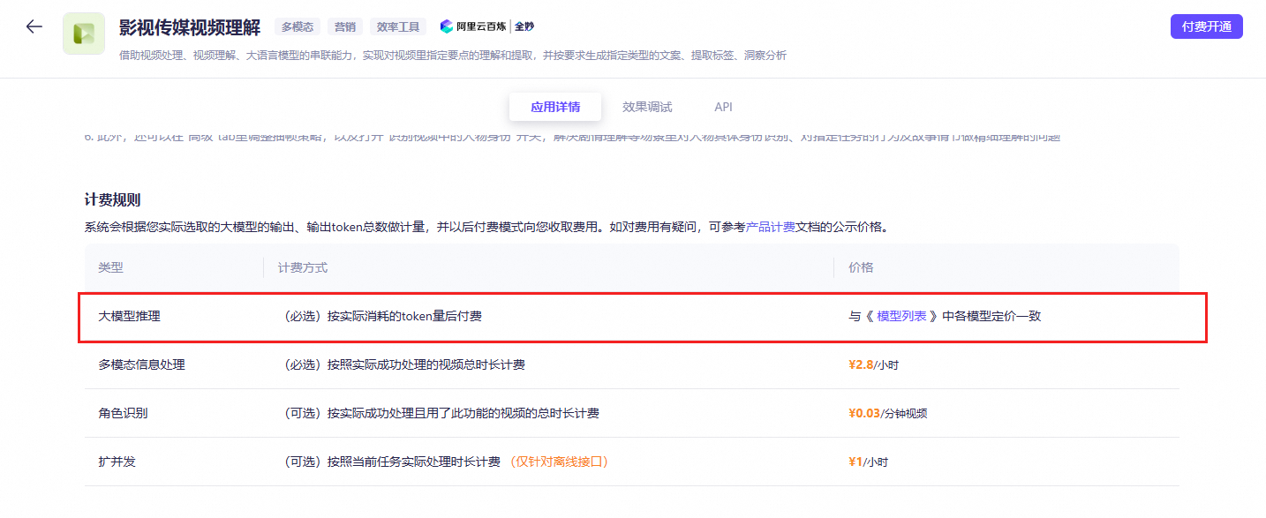Open the API tab
The width and height of the screenshot is (1266, 518).
tap(723, 107)
